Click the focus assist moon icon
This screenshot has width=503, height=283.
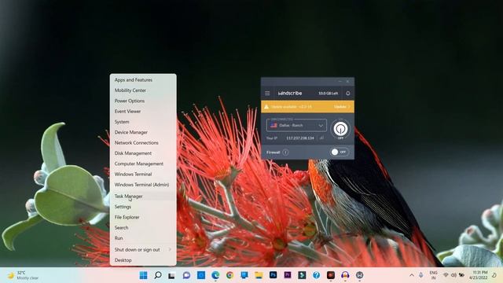pyautogui.click(x=494, y=275)
